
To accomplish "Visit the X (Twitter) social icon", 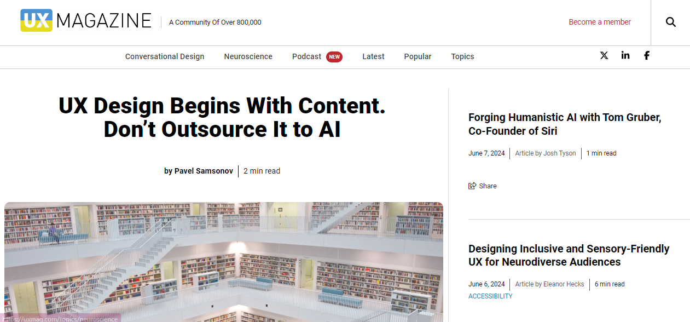I will click(x=604, y=55).
